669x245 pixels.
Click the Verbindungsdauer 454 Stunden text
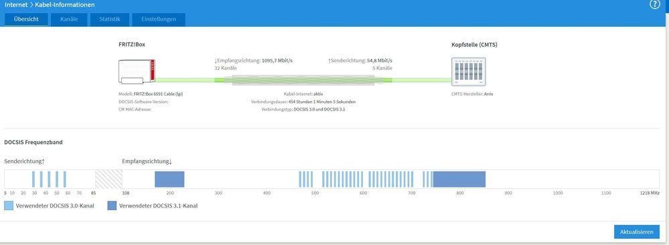(x=303, y=102)
